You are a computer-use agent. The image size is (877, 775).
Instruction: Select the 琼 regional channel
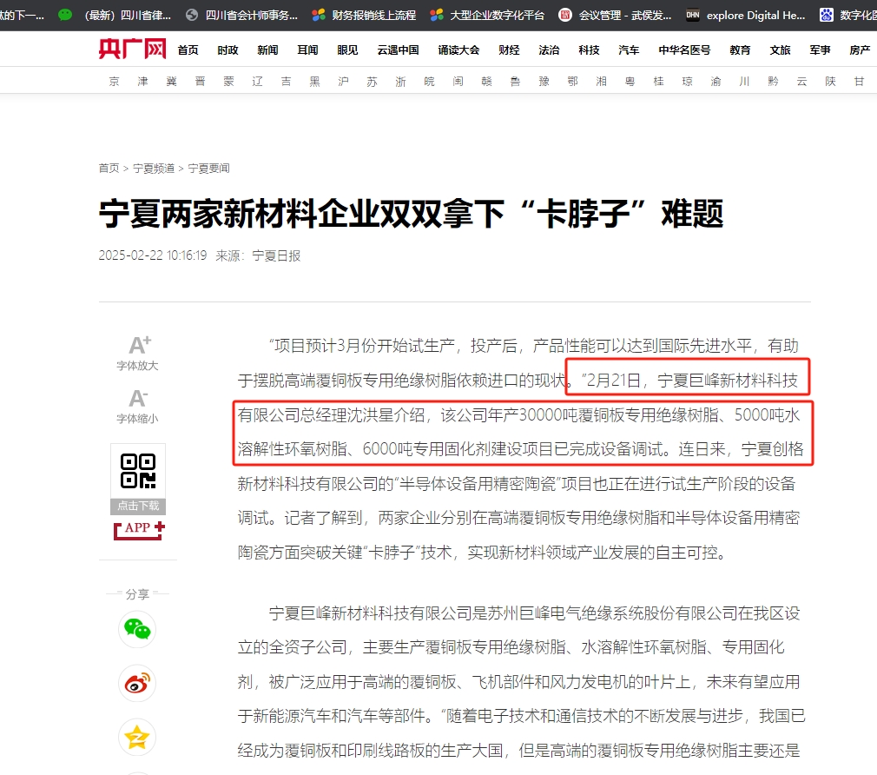(x=688, y=81)
